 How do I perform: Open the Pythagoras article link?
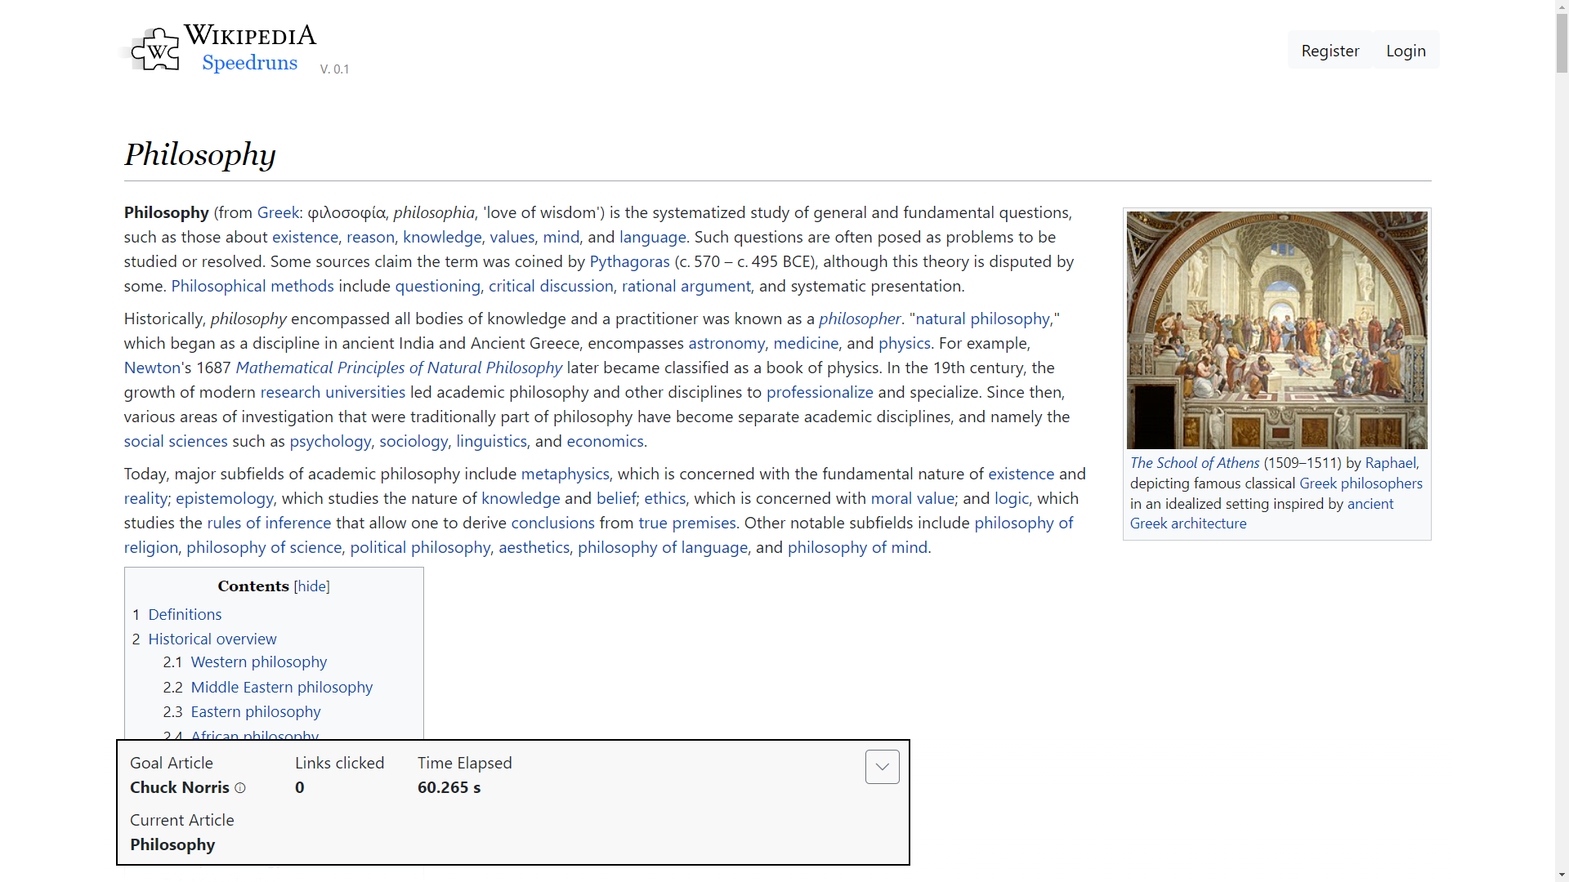click(629, 261)
